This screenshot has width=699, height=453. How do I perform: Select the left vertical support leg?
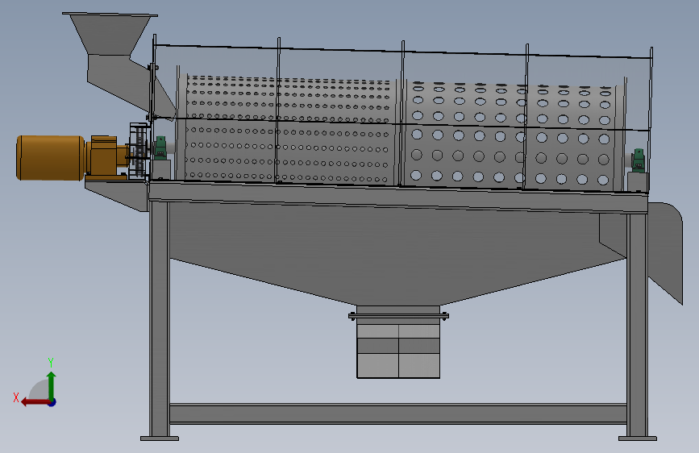(159, 319)
